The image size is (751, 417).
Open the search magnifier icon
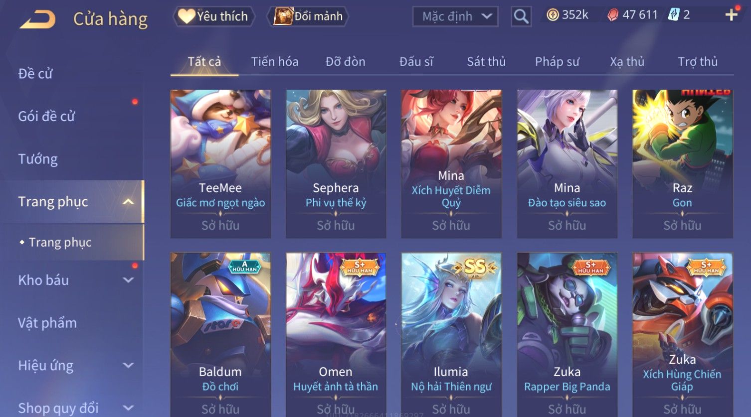click(521, 16)
